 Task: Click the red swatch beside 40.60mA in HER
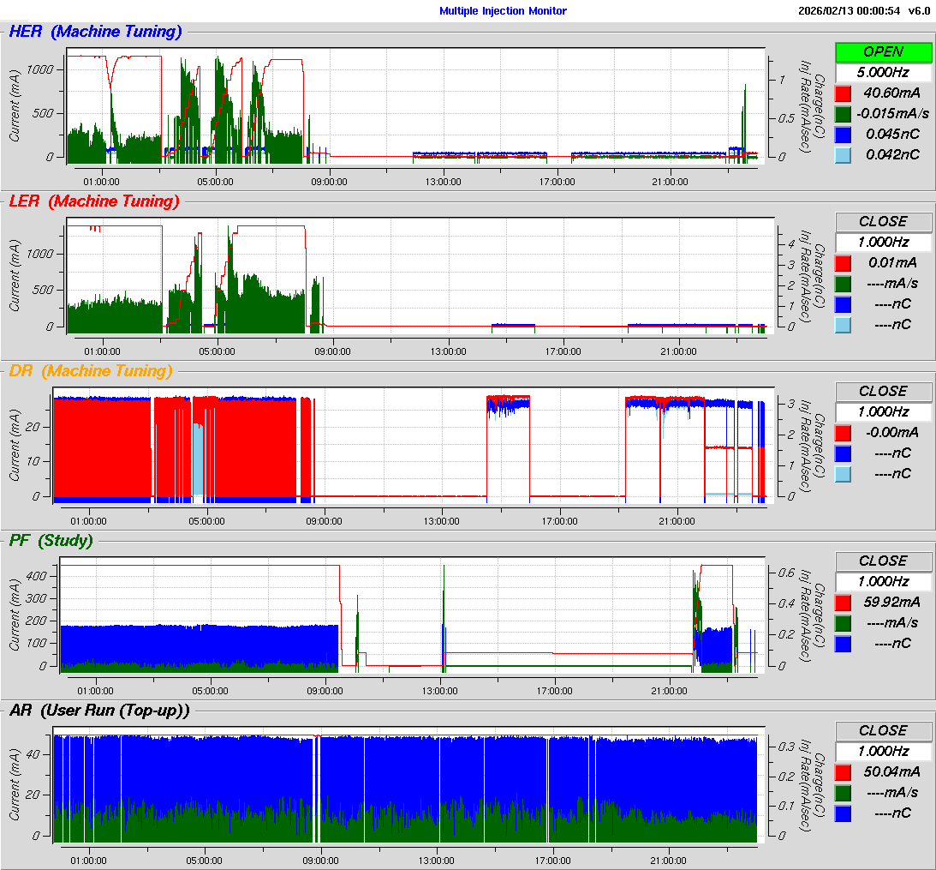click(x=844, y=93)
